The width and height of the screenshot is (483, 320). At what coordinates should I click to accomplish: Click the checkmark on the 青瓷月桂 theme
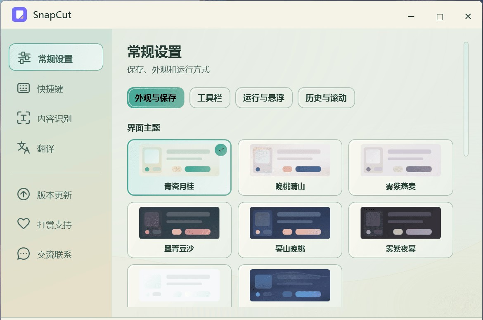tap(221, 150)
